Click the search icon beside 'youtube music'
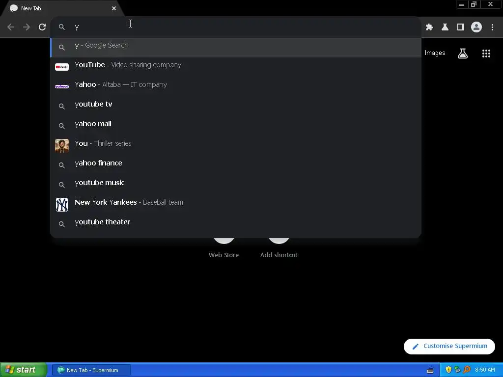The width and height of the screenshot is (503, 377). pos(62,185)
